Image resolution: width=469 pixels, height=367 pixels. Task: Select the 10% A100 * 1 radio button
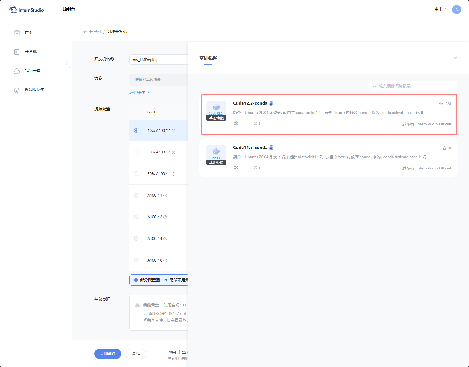(x=136, y=130)
